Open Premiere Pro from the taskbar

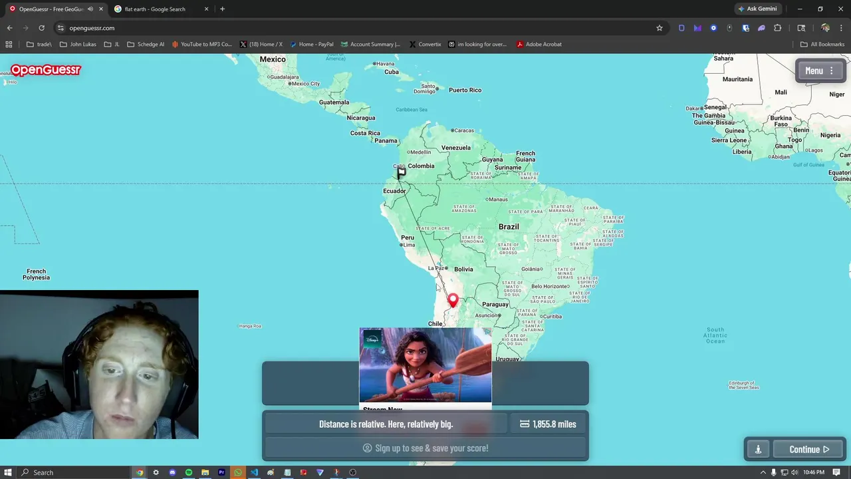click(221, 472)
